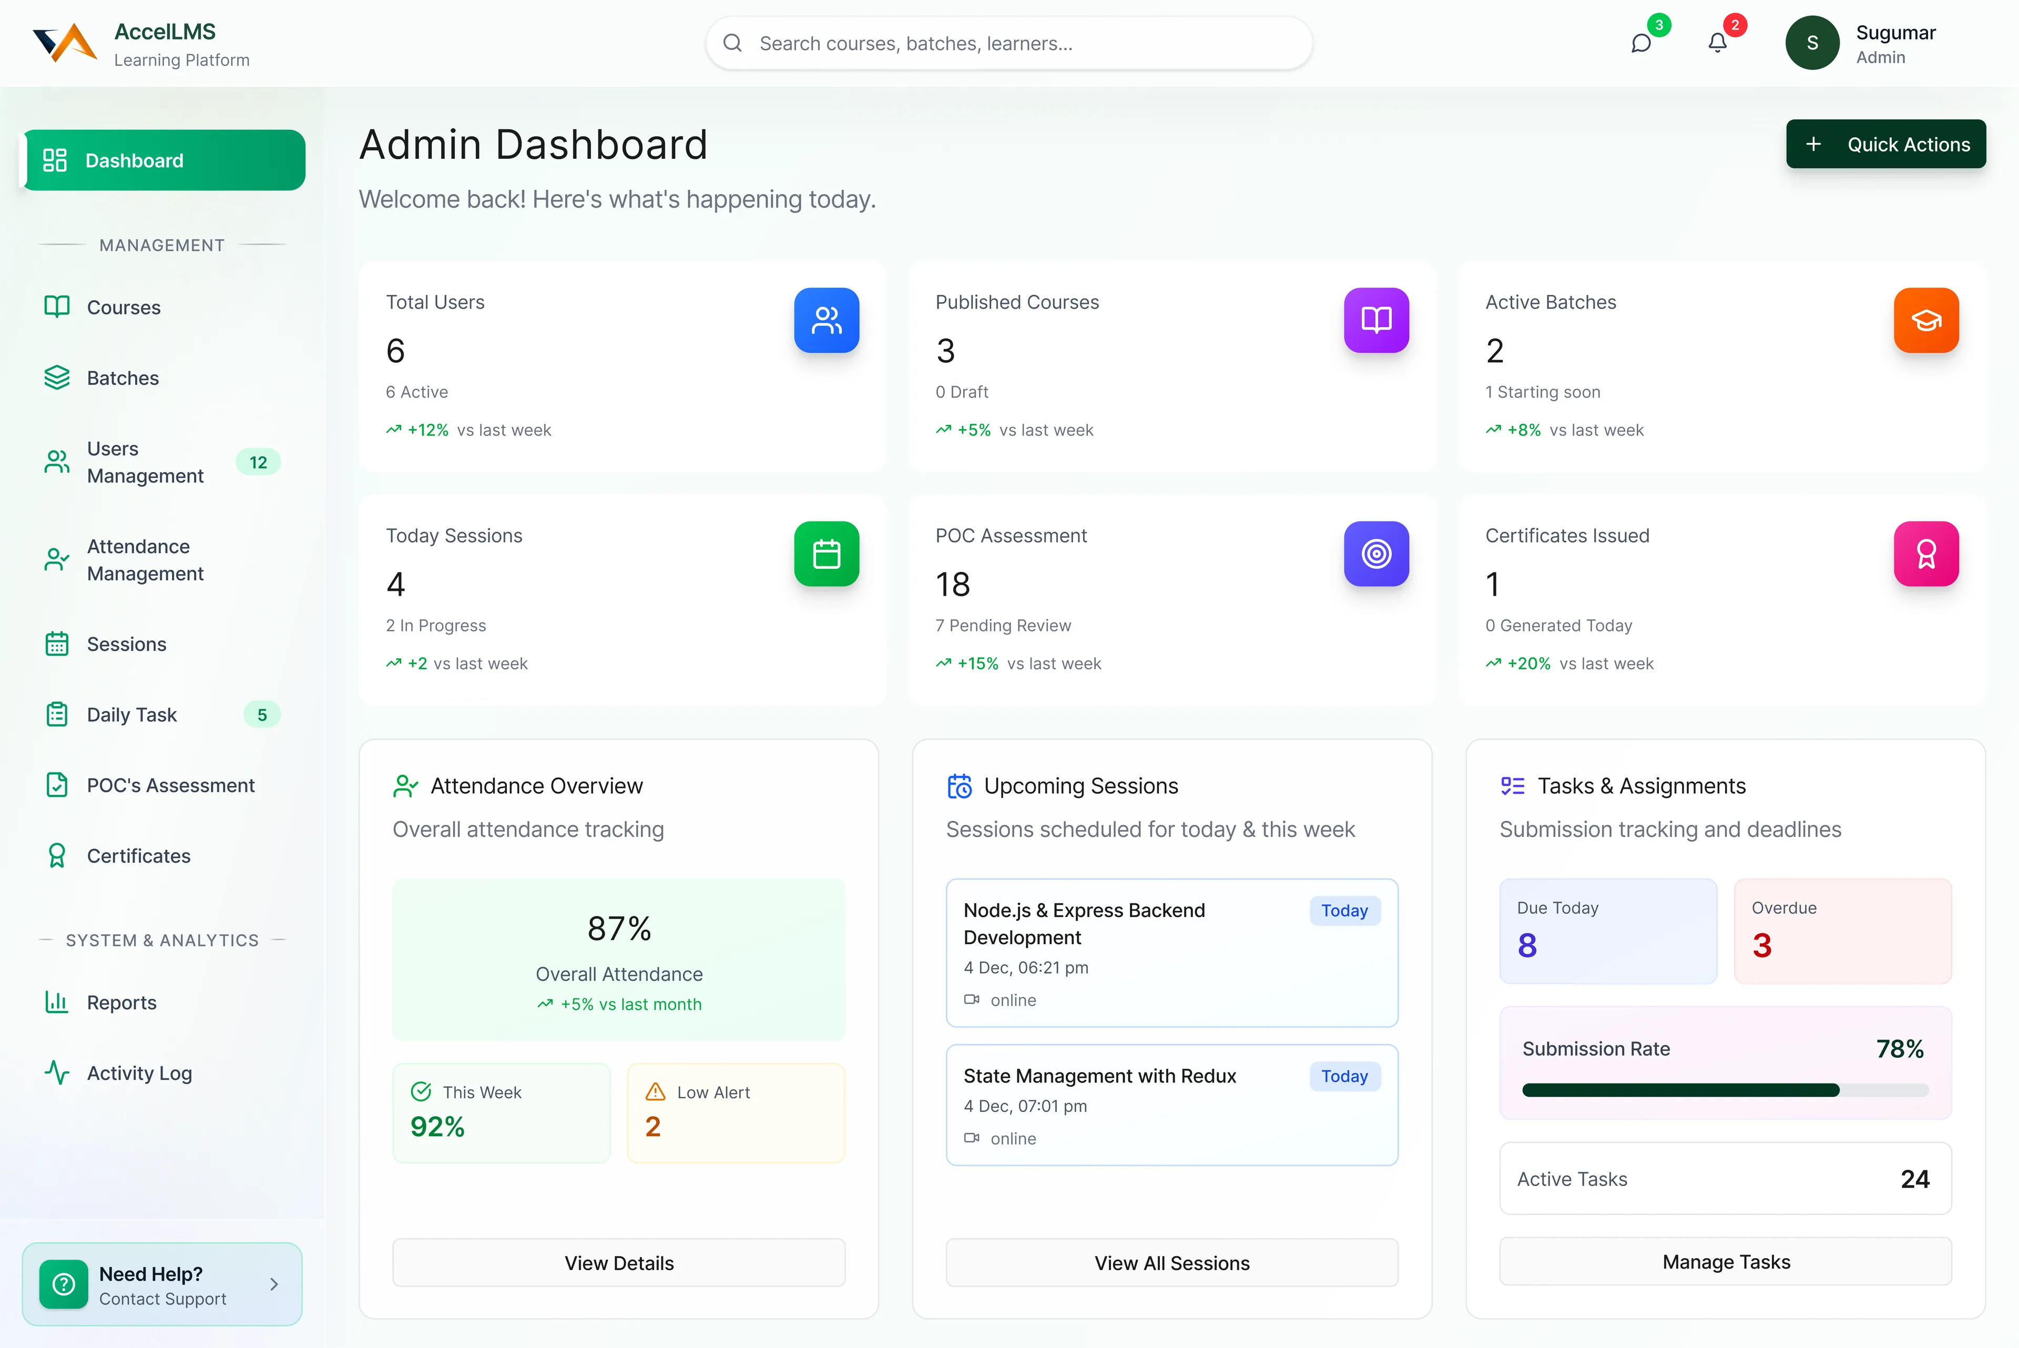
Task: Go to Courses in sidebar
Action: [124, 308]
